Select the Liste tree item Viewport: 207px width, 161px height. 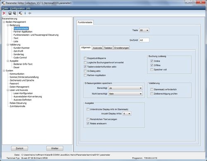pyautogui.click(x=16, y=41)
